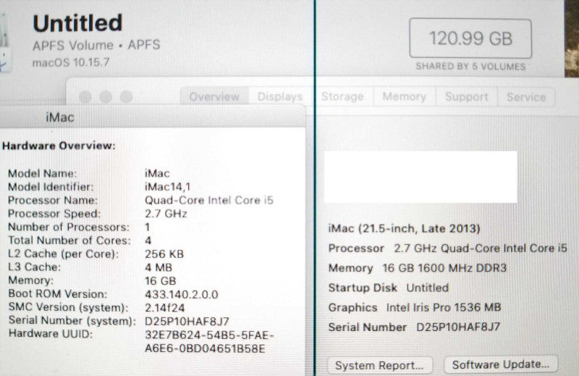Open the Storage tab
The image size is (579, 376).
tap(342, 96)
